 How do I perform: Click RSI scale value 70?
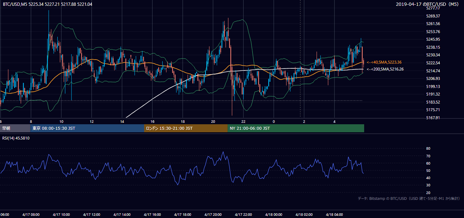(x=428, y=156)
